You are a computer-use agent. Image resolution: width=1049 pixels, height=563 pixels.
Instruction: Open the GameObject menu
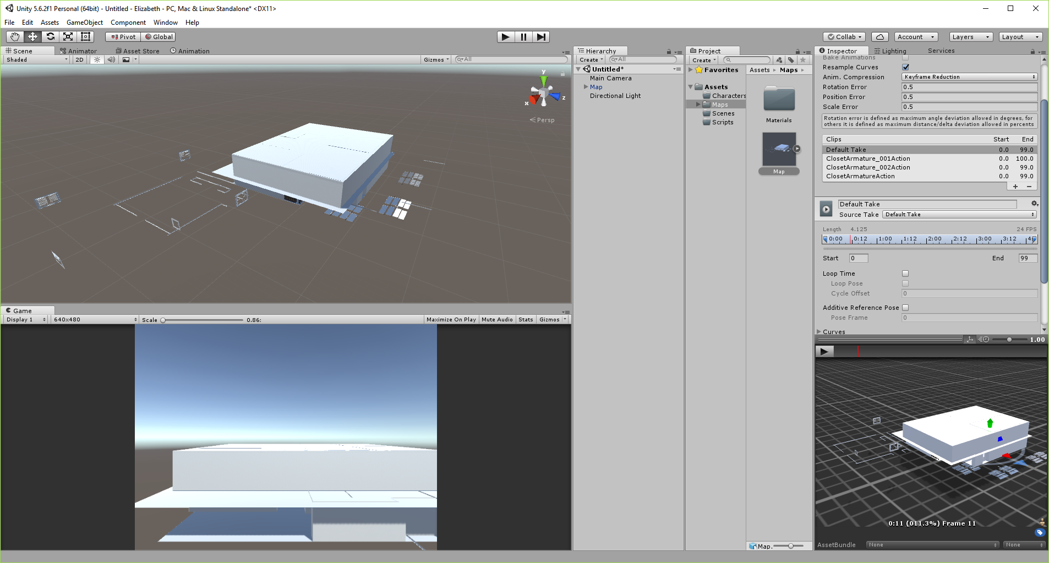point(85,23)
